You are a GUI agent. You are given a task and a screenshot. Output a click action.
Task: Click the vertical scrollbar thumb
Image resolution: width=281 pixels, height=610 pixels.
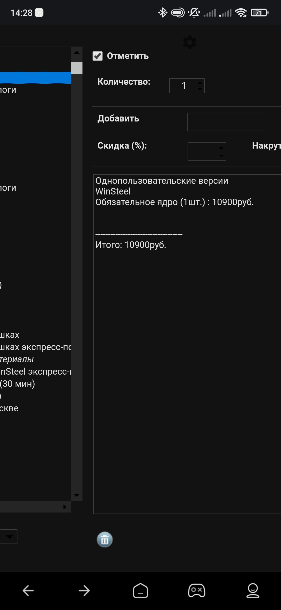77,68
